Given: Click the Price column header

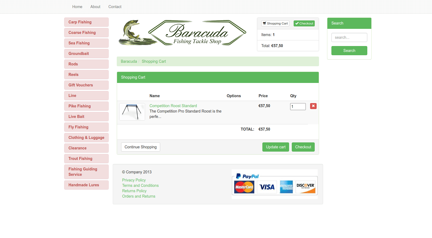Looking at the screenshot, I should click(x=263, y=96).
